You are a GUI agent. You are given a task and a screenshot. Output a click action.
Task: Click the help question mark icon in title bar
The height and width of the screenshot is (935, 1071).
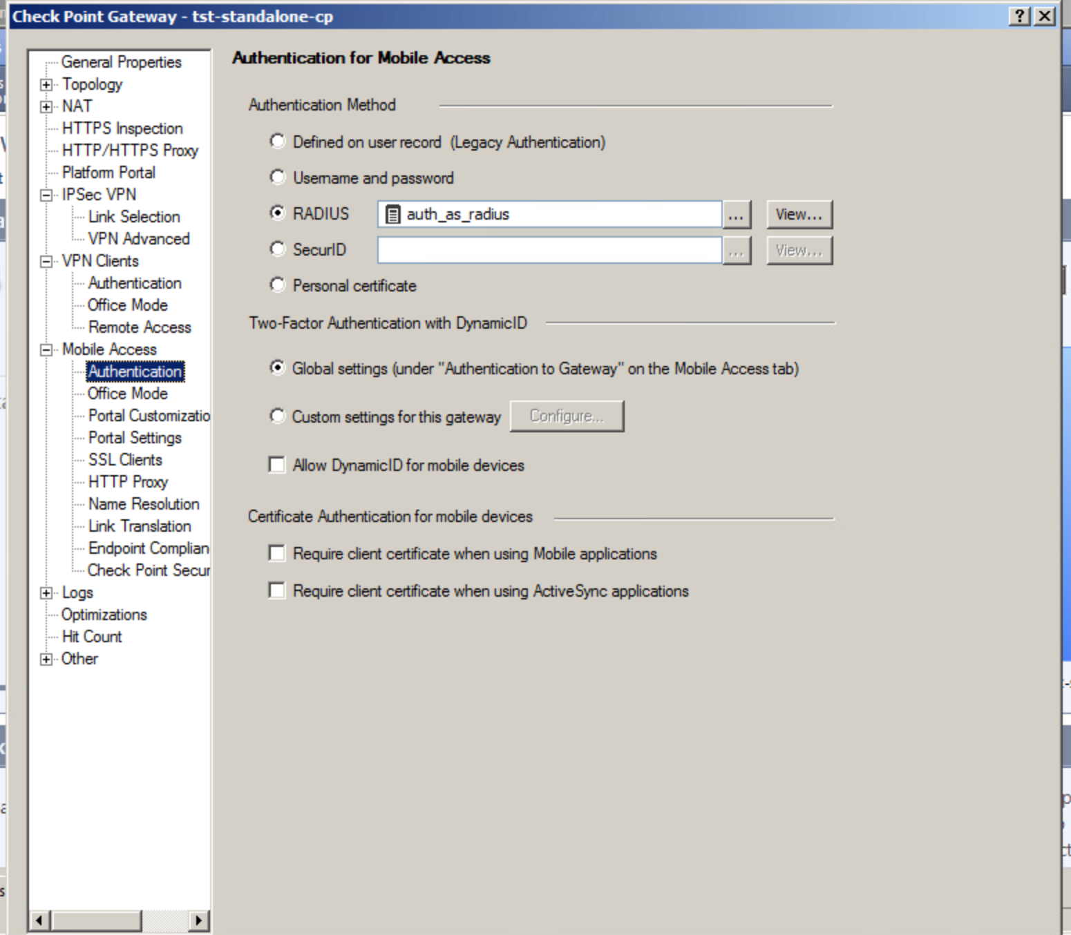point(1019,16)
